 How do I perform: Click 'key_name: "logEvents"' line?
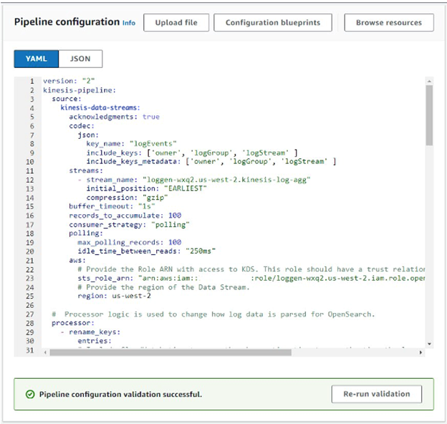(131, 144)
